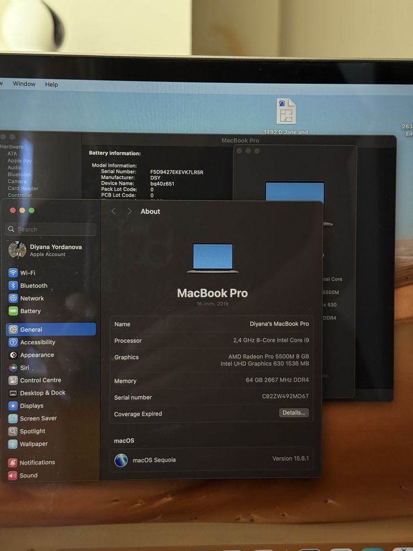Click the Processor value 2,4 GHz 8-Core
The image size is (413, 551).
[271, 340]
